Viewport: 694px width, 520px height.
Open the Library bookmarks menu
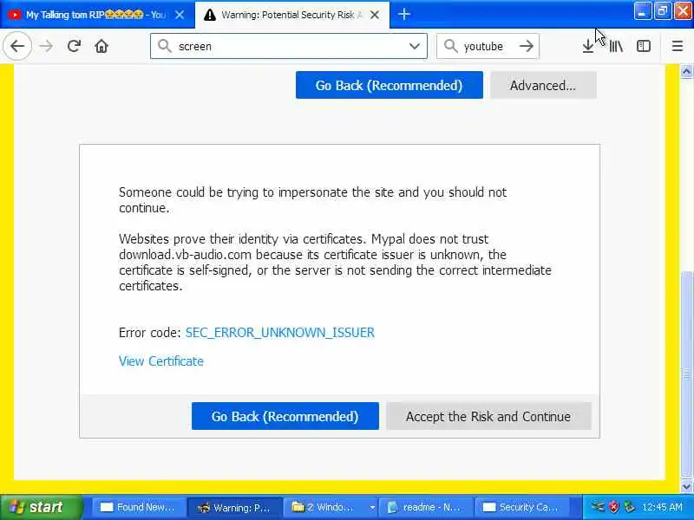(x=616, y=46)
